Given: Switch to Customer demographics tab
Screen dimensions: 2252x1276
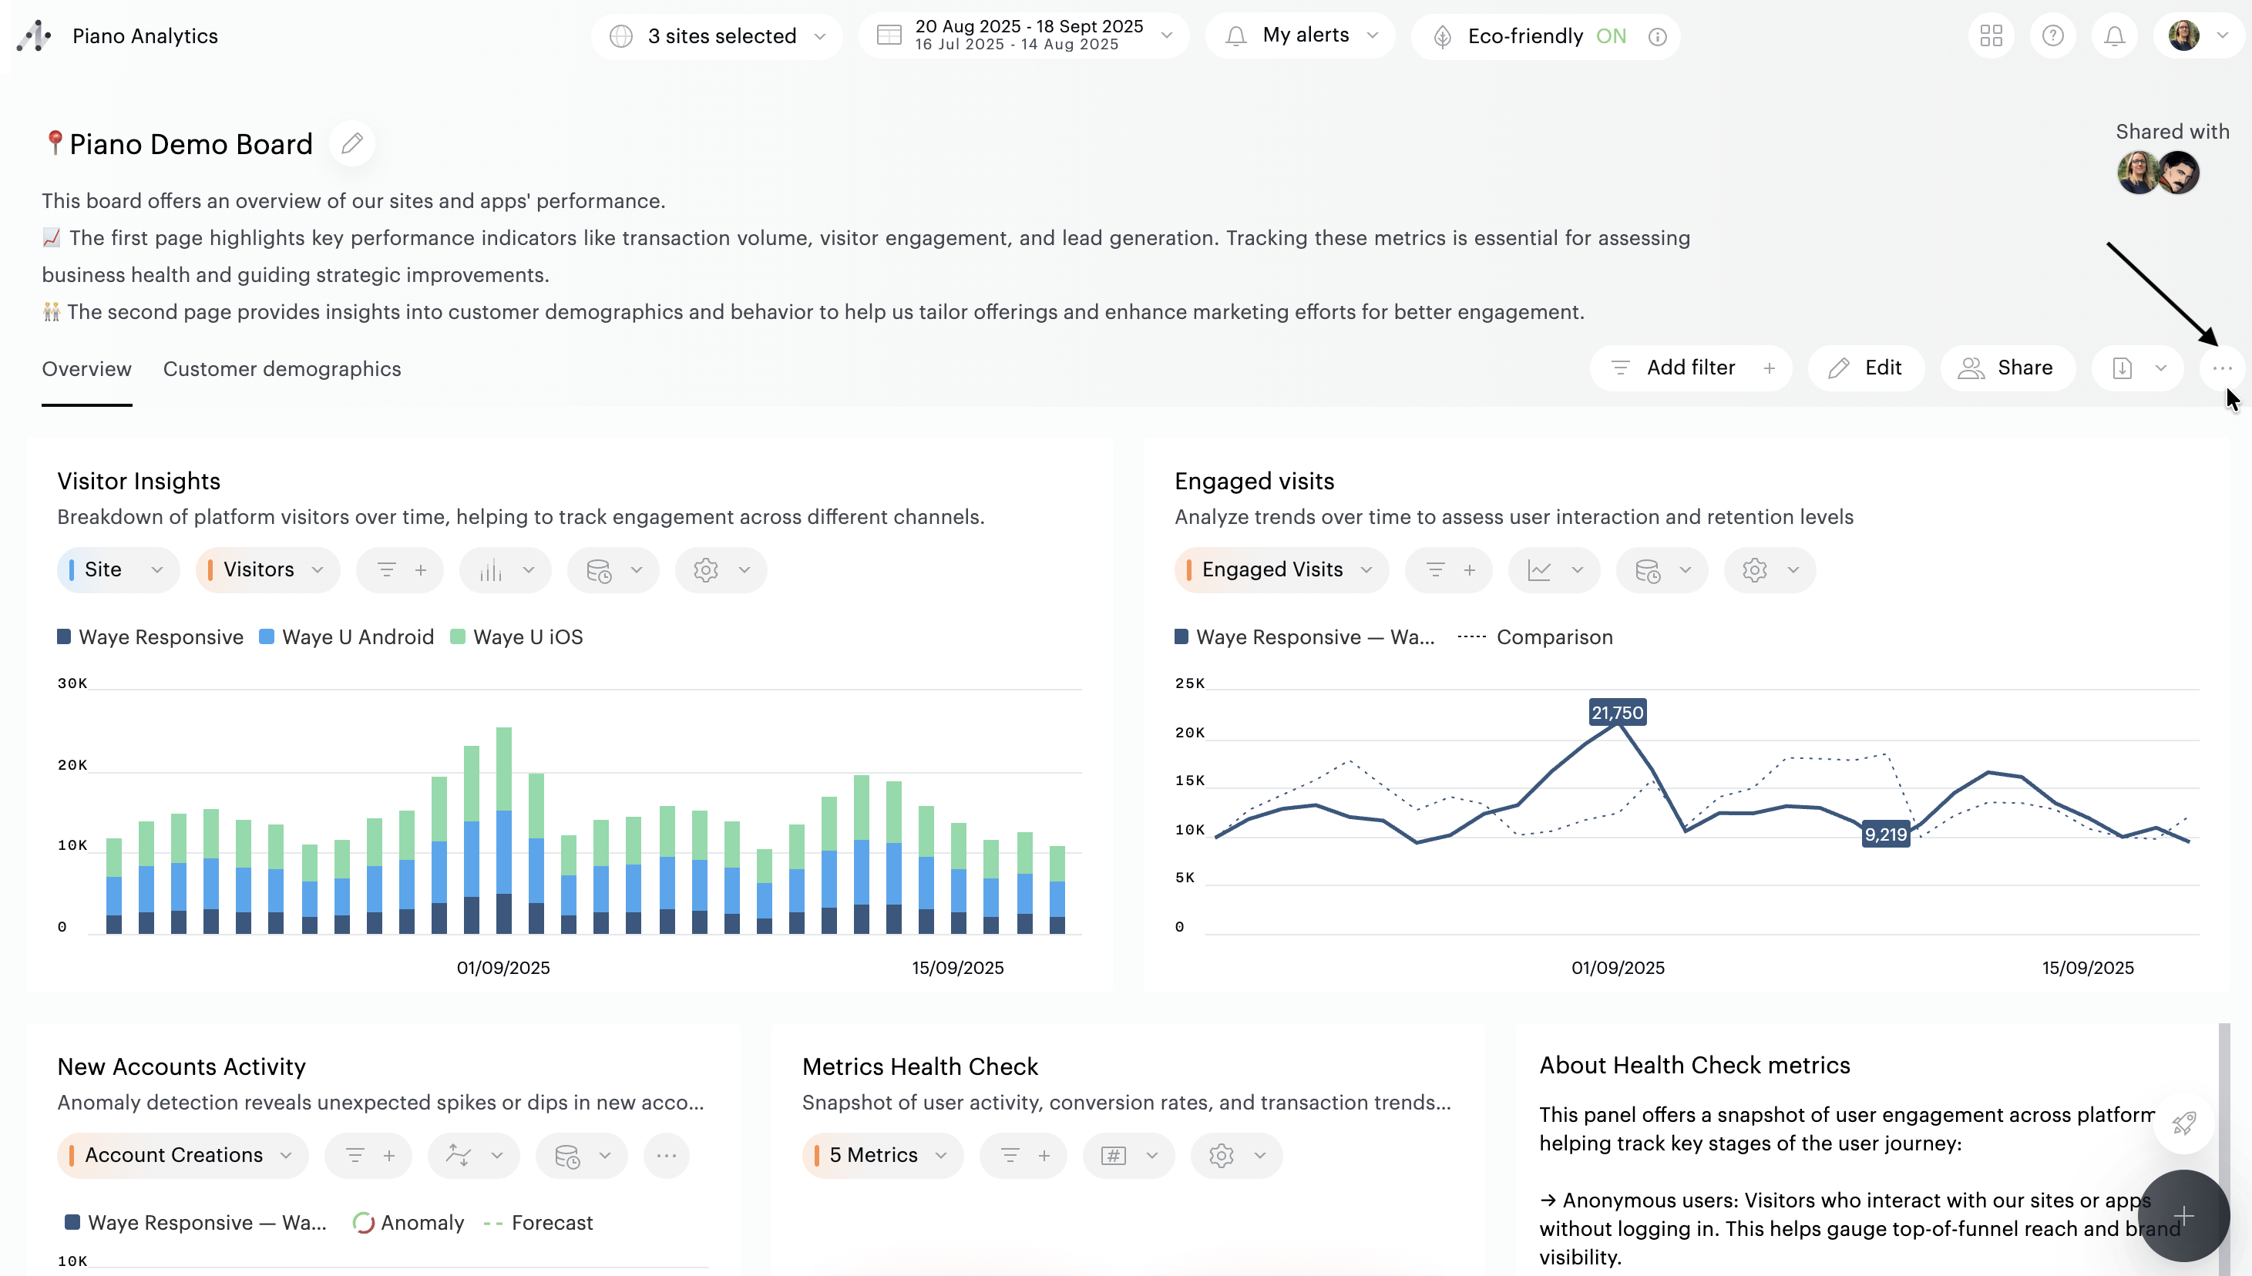Looking at the screenshot, I should coord(281,369).
